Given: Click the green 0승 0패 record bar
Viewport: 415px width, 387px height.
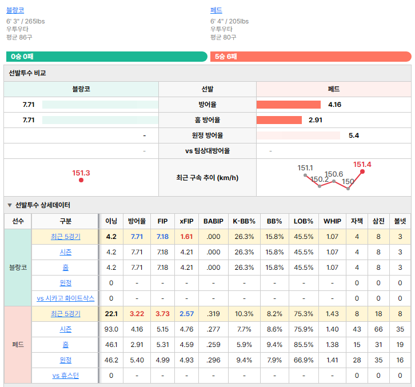Looking at the screenshot, I should (x=107, y=57).
